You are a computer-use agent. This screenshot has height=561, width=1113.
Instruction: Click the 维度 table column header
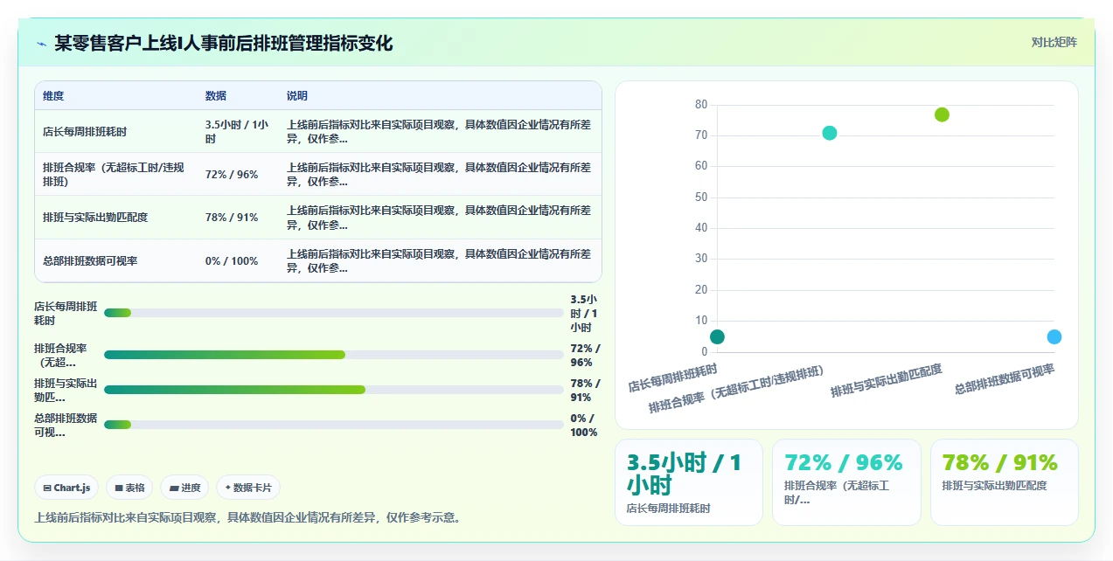pyautogui.click(x=53, y=96)
